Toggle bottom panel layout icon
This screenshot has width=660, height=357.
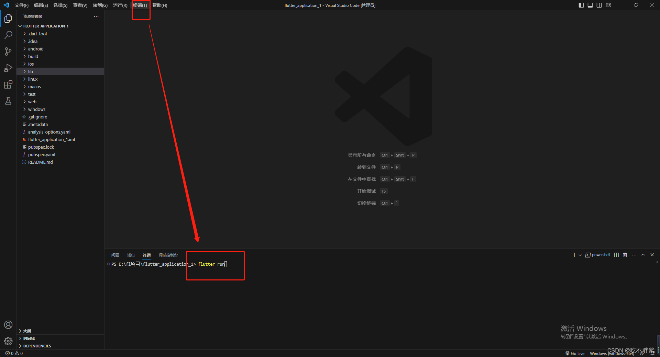coord(590,5)
